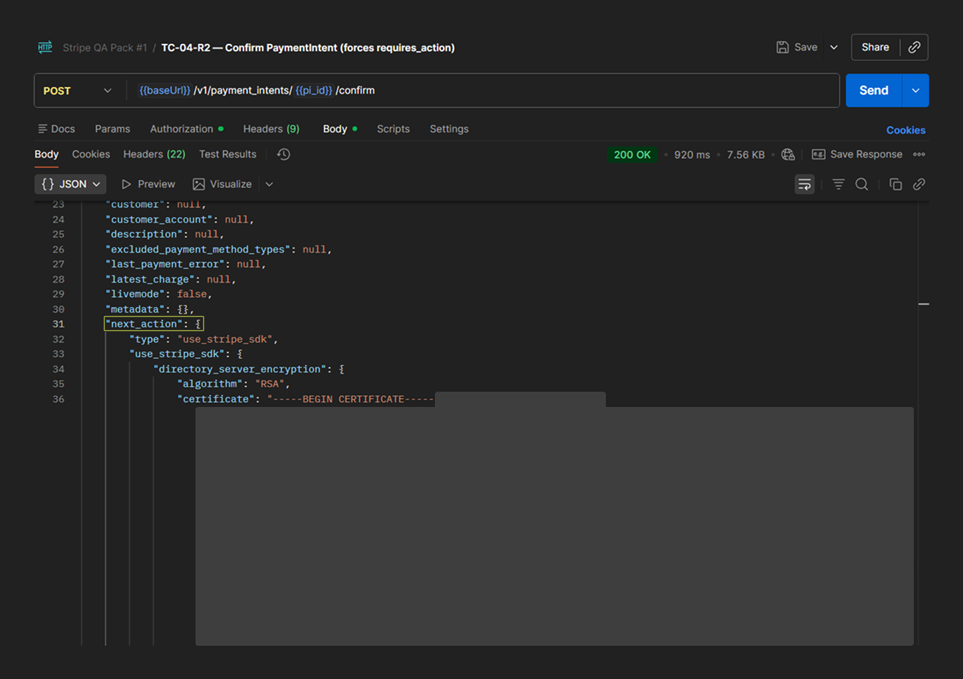
Task: Open the three-dots response options menu
Action: click(918, 154)
